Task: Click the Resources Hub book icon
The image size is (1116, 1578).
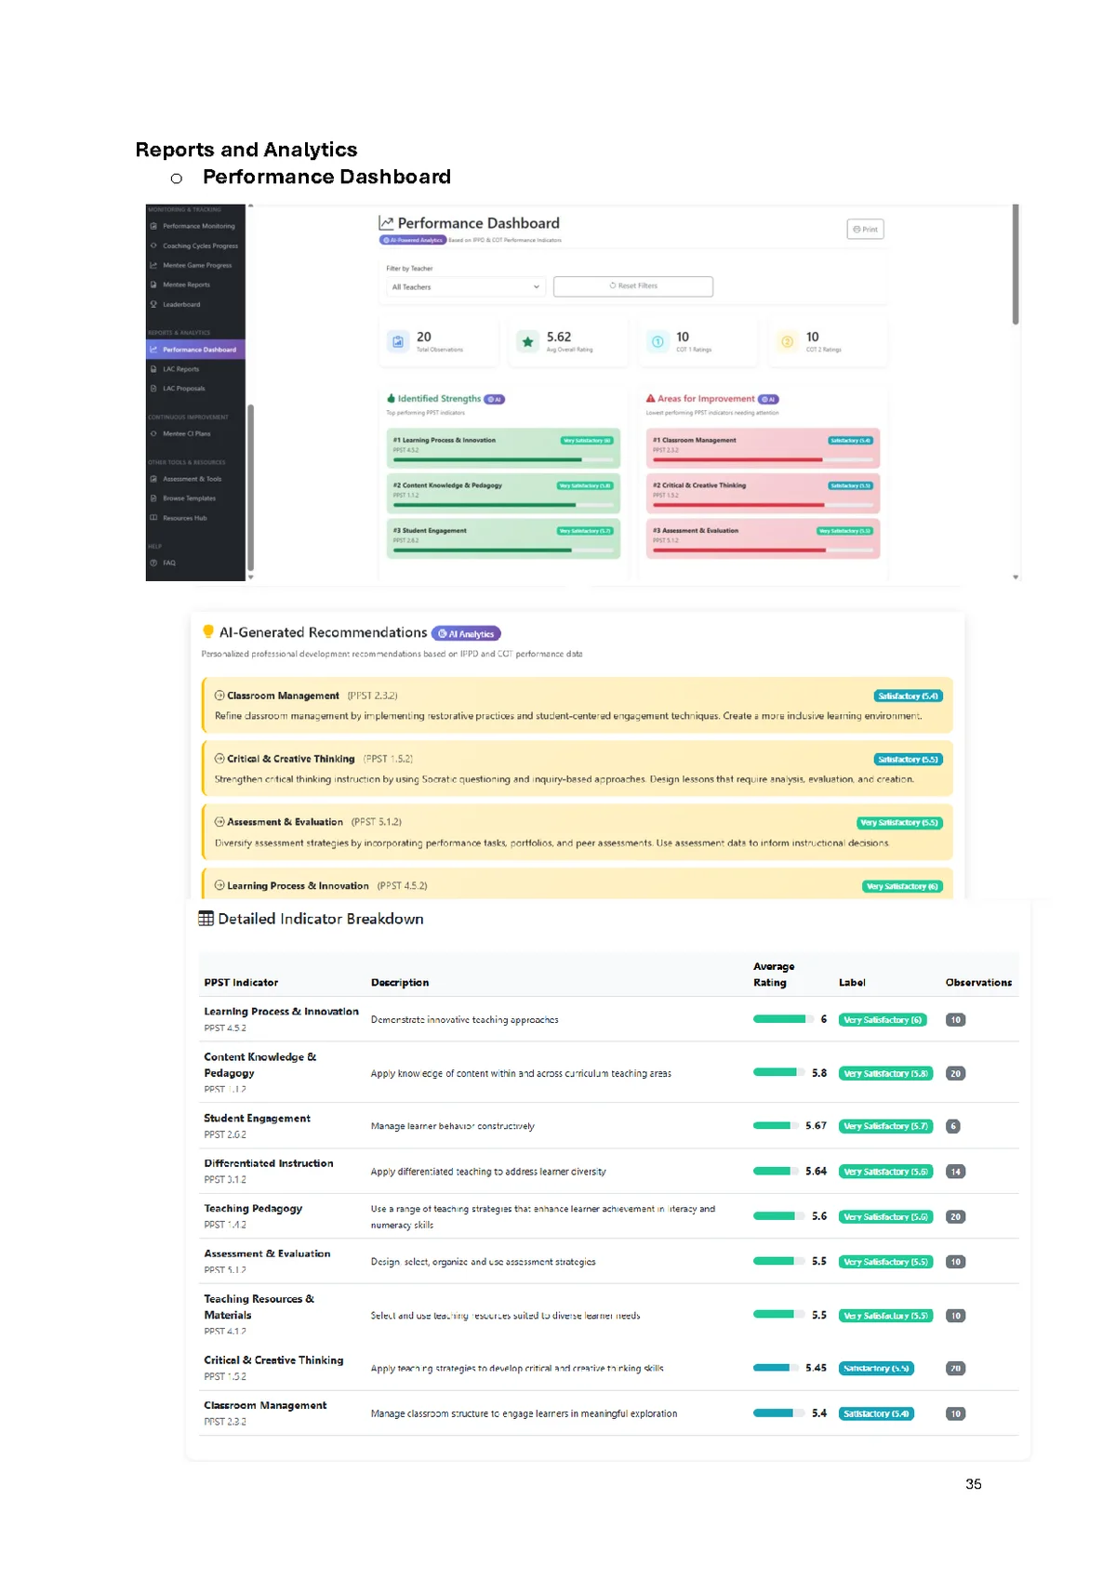Action: [153, 518]
